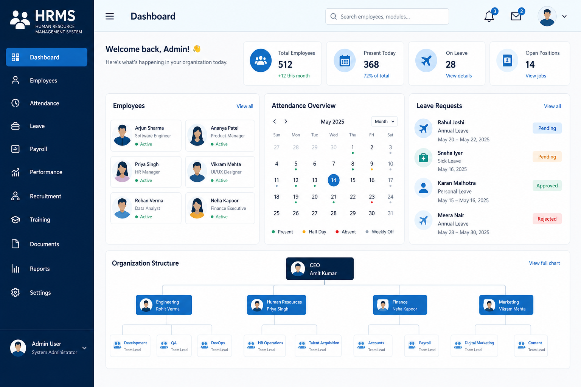Focus the employee search field
The height and width of the screenshot is (387, 581).
387,16
